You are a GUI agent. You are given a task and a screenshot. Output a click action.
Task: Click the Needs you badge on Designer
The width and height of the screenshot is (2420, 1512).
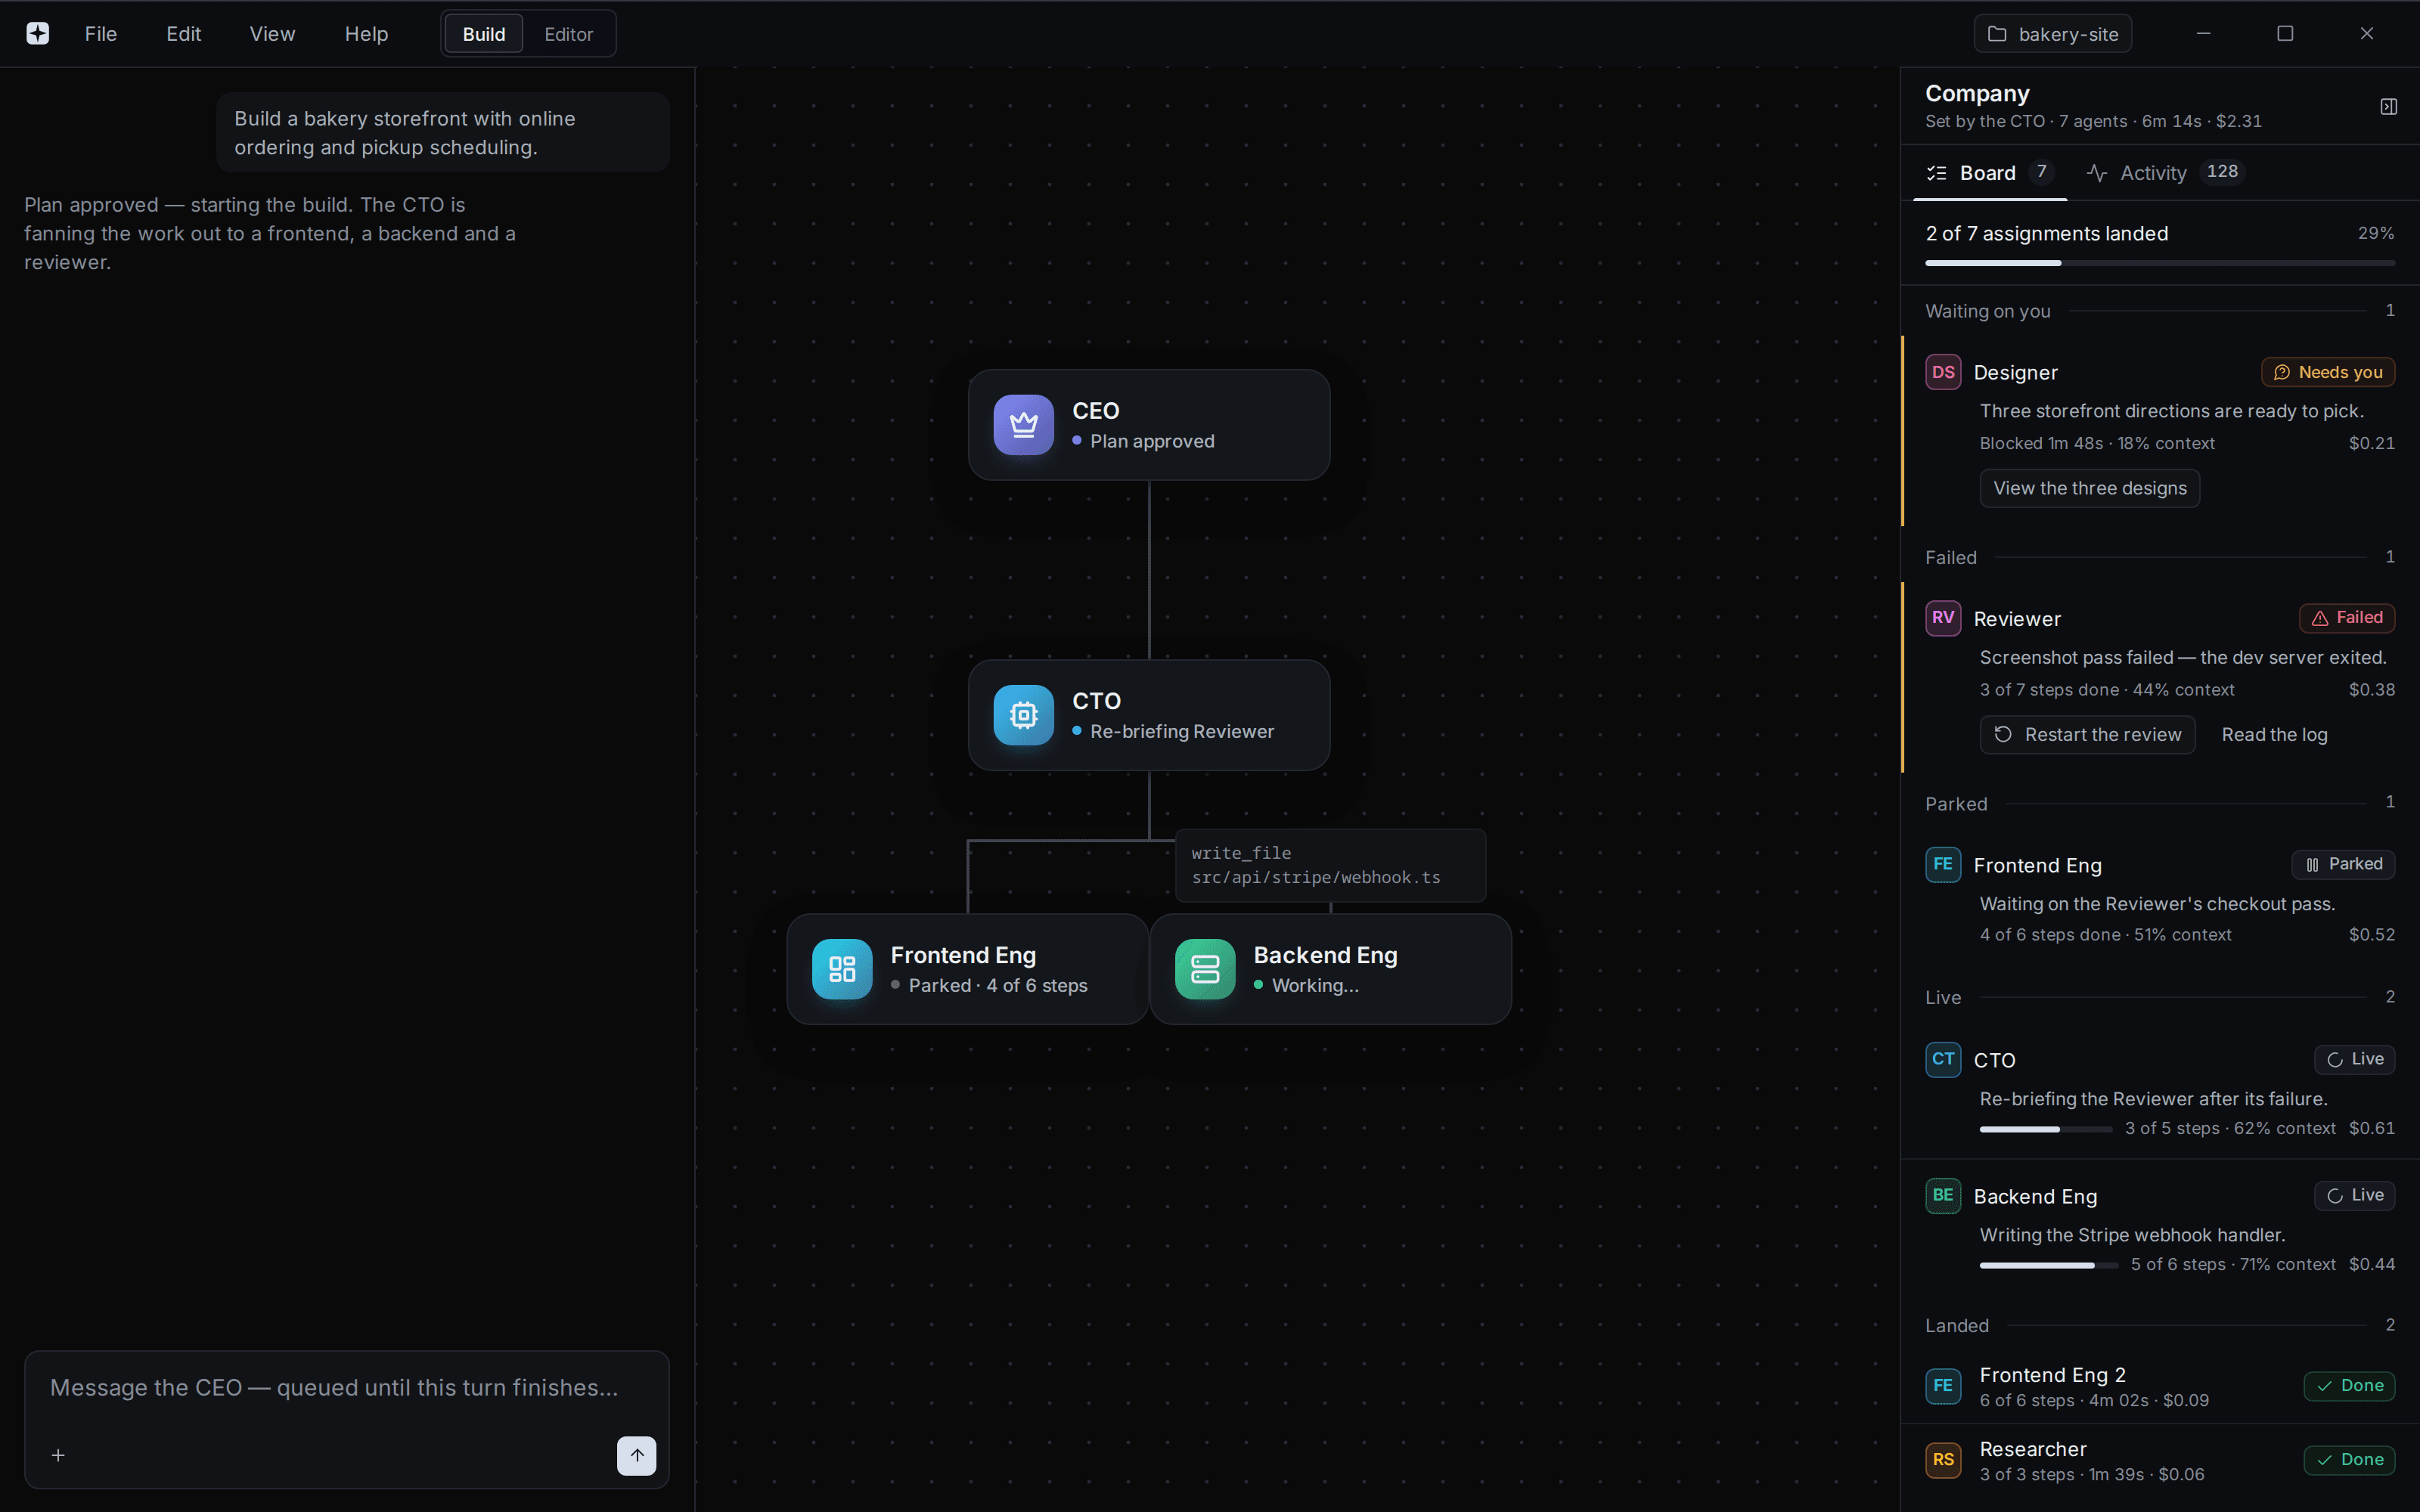[x=2328, y=372]
